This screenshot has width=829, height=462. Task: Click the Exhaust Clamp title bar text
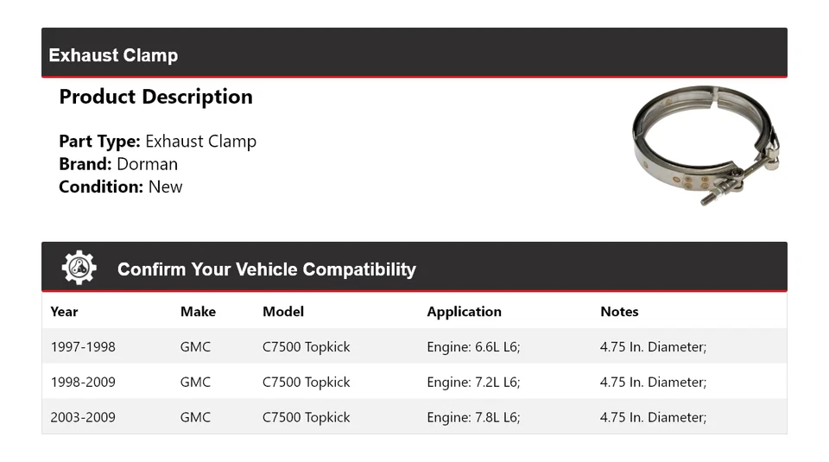pyautogui.click(x=113, y=55)
